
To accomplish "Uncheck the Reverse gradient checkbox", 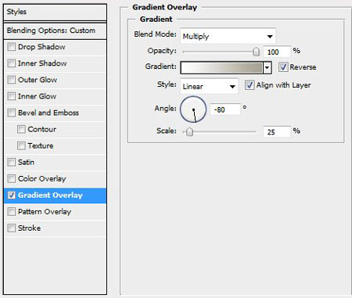I will (283, 67).
